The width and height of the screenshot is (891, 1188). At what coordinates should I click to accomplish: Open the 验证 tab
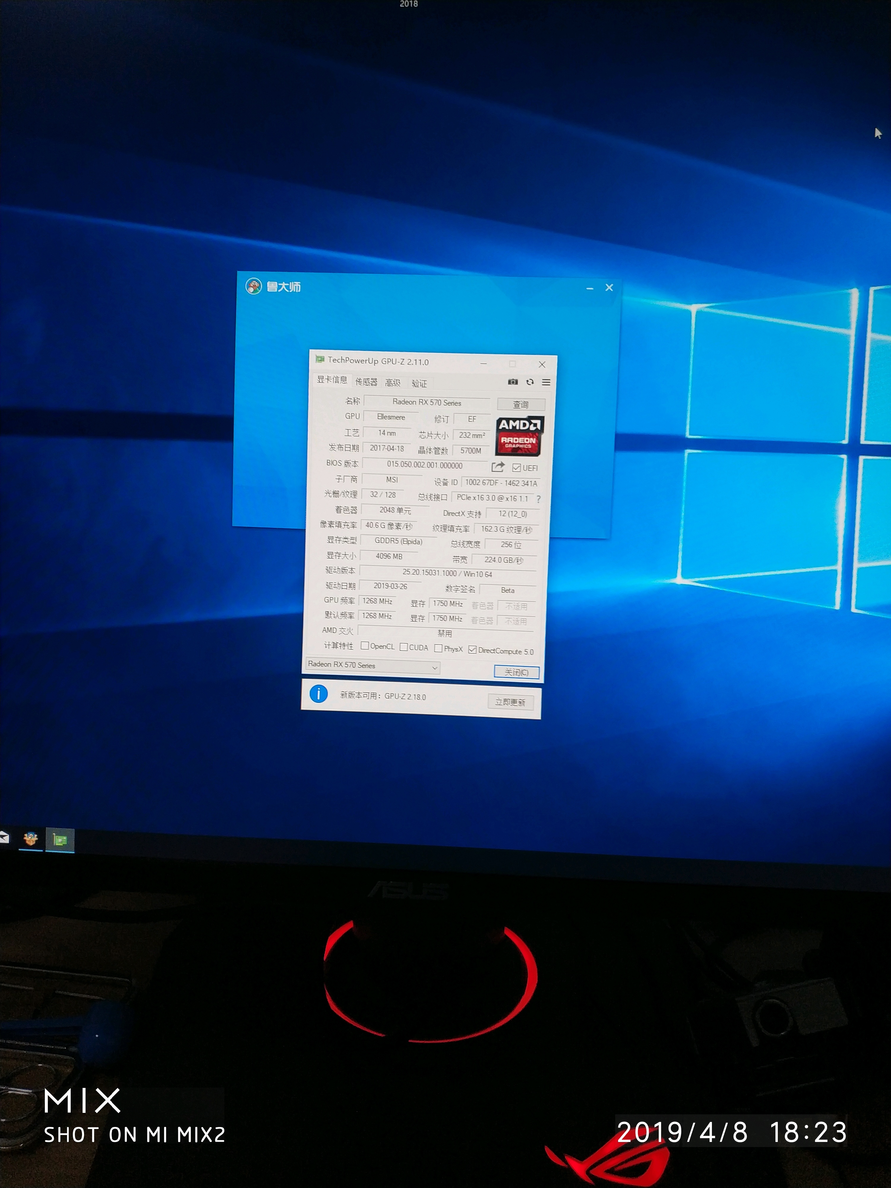(419, 383)
